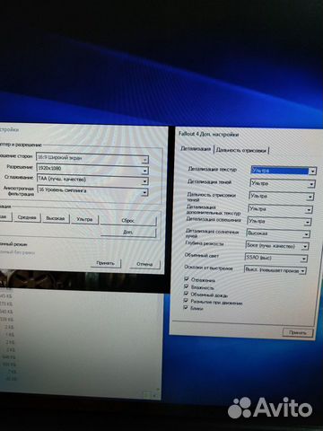Expand the Детализация солнечных лучей dropdown set to Высокая

pos(278,233)
